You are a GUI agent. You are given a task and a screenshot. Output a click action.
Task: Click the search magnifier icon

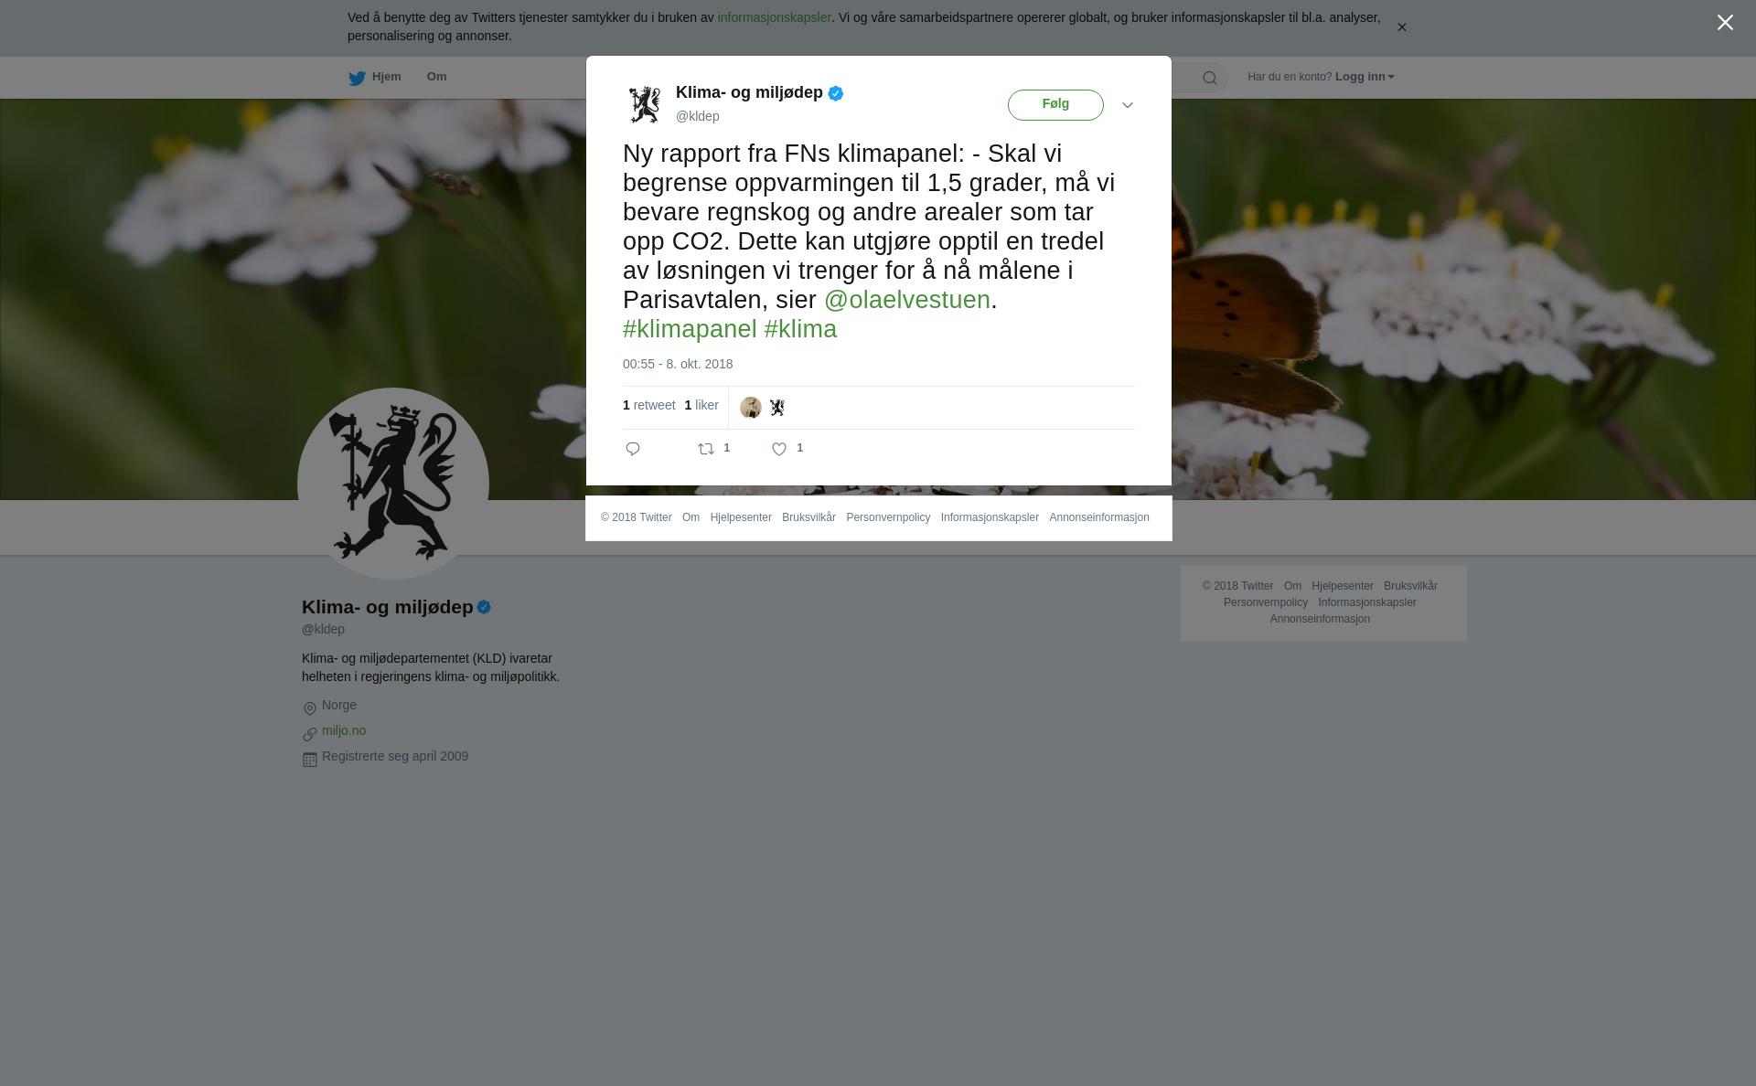click(1210, 79)
